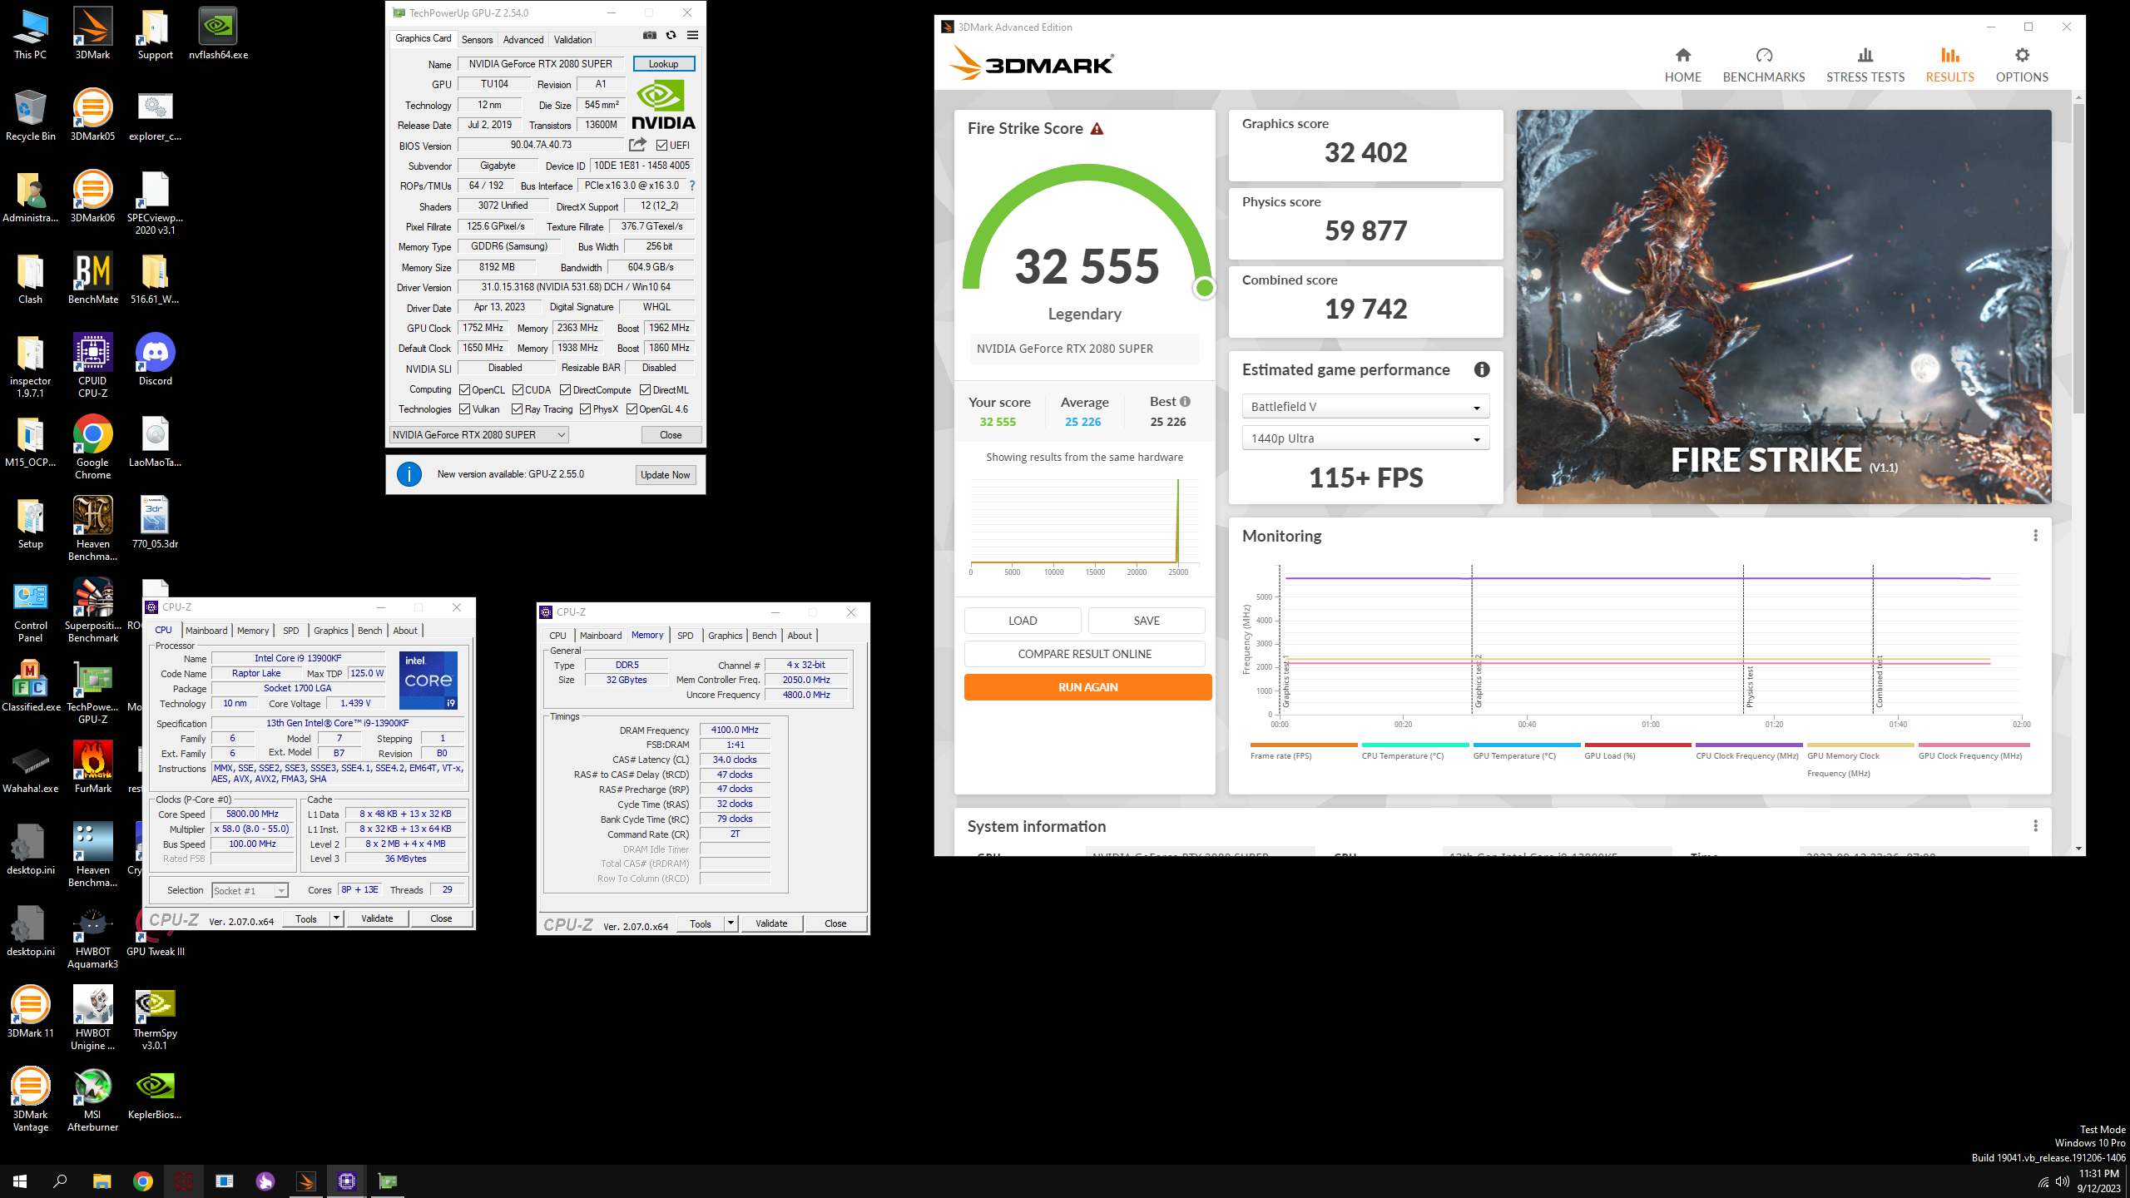Open the GPU selection dropdown in GPU-Z
This screenshot has height=1198, width=2130.
(x=479, y=435)
